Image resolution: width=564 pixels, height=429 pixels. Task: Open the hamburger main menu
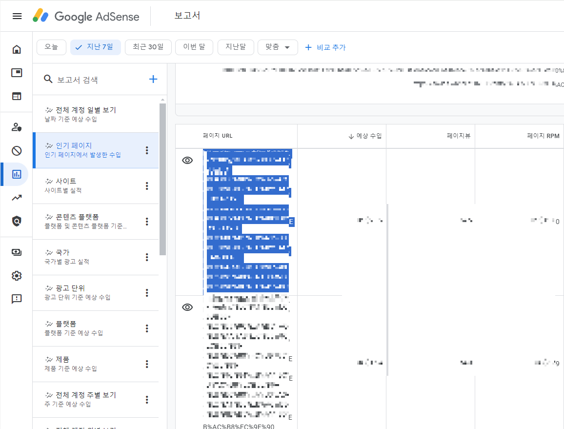pos(17,16)
